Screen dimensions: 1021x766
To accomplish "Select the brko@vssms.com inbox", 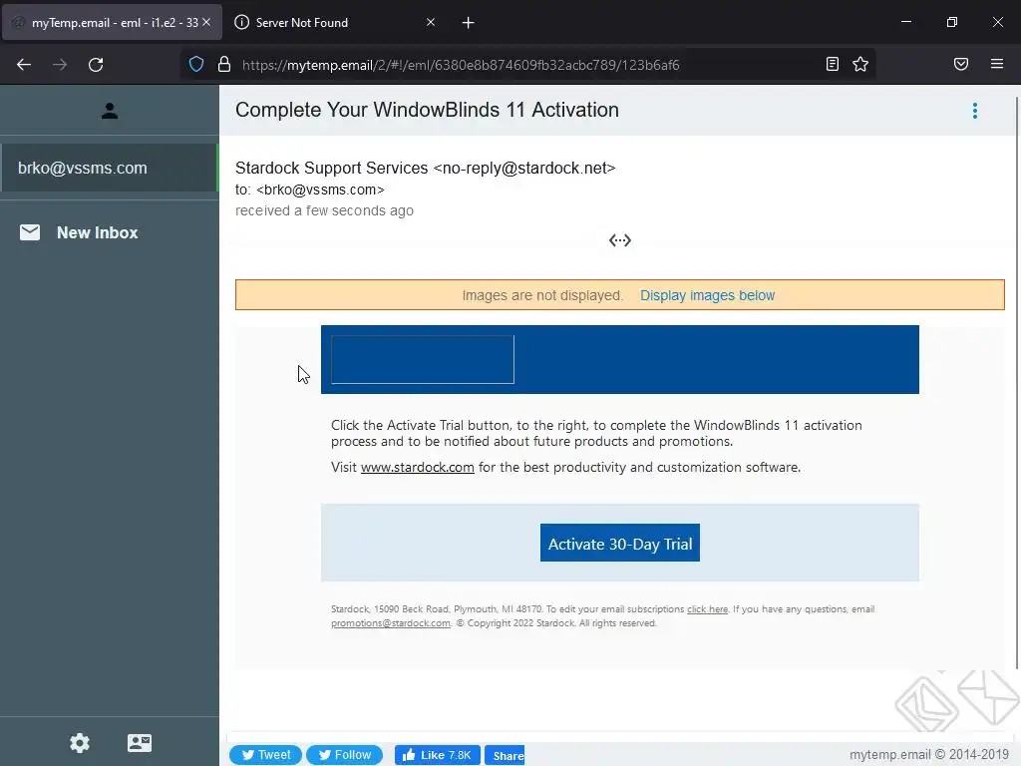I will coord(110,168).
